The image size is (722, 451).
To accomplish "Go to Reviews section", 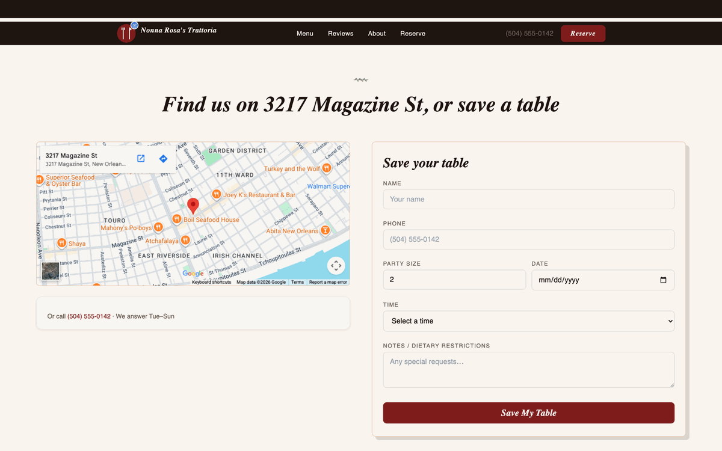I will click(341, 34).
